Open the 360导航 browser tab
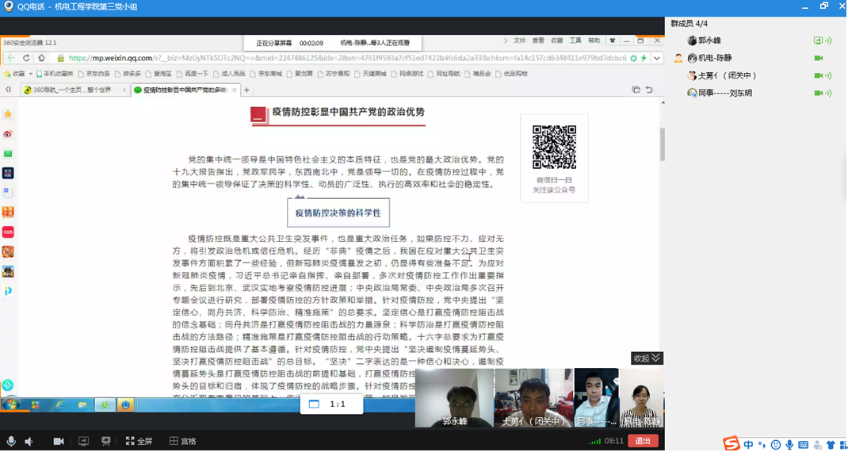 click(x=73, y=90)
